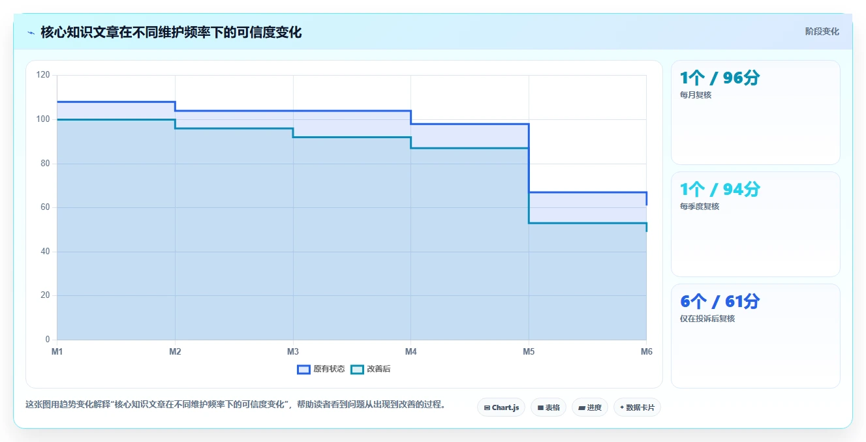
Task: Click the 阶段变化 label in header
Action: 822,31
